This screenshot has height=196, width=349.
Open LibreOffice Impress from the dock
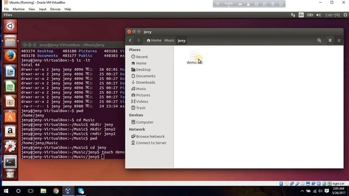coord(10,102)
